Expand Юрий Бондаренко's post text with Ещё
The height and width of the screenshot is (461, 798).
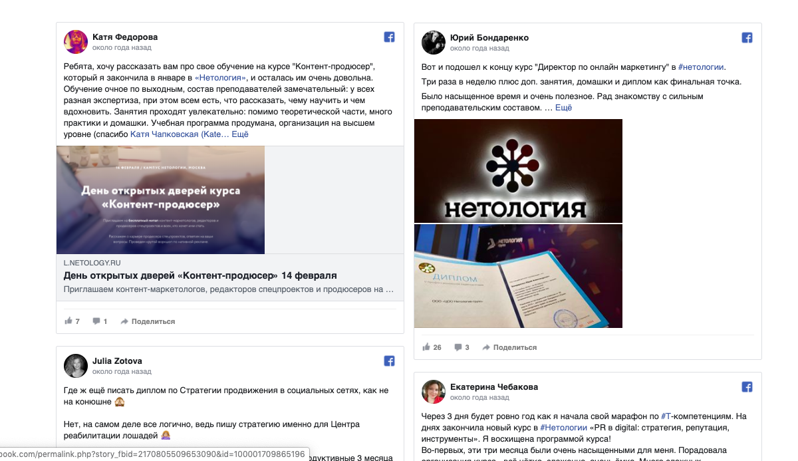563,107
